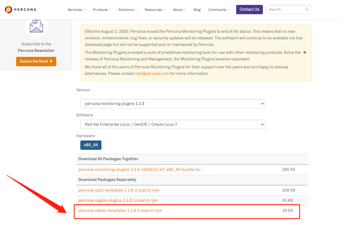The image size is (340, 228).
Task: Click the Percona logo
Action: click(20, 10)
